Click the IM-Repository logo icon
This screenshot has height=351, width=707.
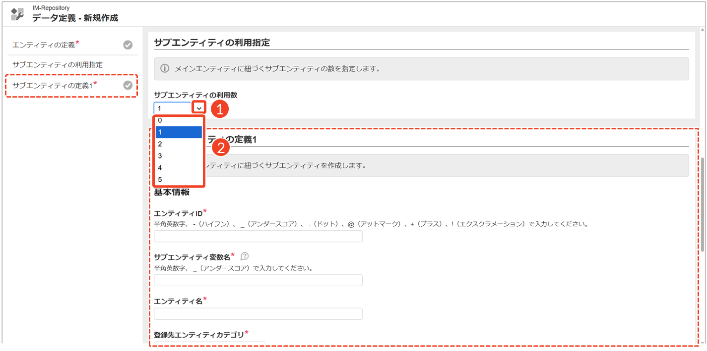(x=17, y=14)
